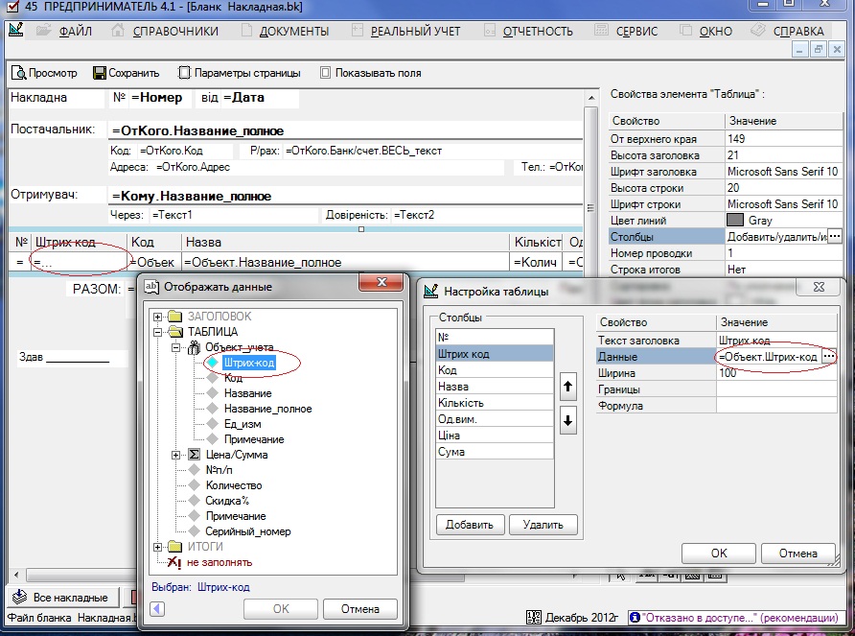Viewport: 855px width, 636px height.
Task: Select Код under Объект_учета
Action: click(233, 378)
